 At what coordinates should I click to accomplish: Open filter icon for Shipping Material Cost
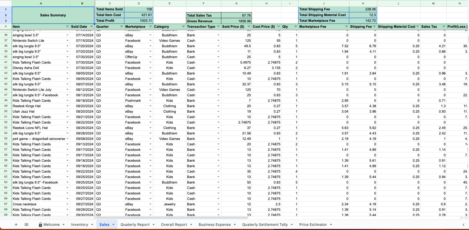tap(418, 27)
